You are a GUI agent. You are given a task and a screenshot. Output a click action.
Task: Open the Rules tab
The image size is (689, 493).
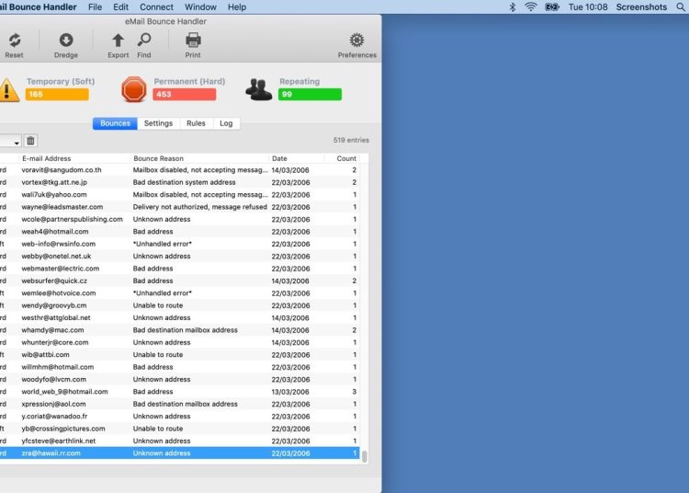coord(196,123)
